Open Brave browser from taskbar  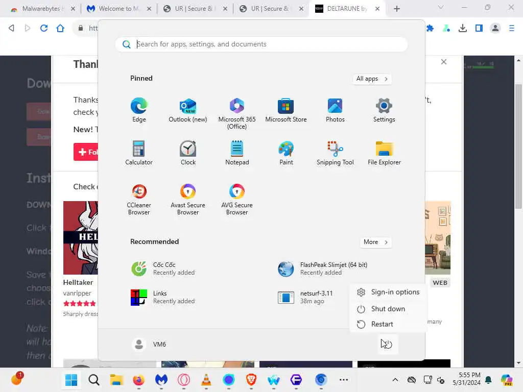tap(251, 380)
